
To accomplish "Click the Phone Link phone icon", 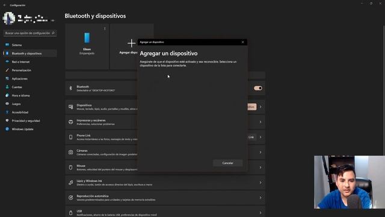I will click(71, 137).
